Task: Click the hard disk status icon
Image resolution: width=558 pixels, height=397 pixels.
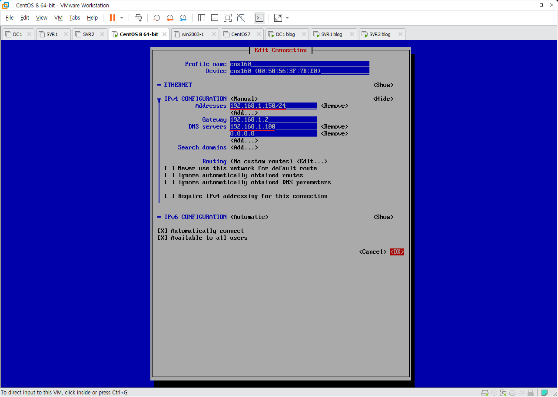Action: tap(485, 393)
